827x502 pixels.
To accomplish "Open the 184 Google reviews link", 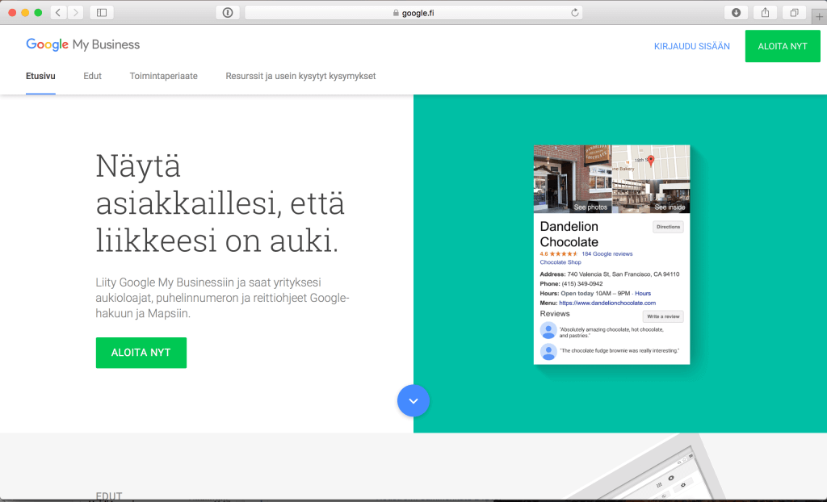I will click(x=607, y=253).
